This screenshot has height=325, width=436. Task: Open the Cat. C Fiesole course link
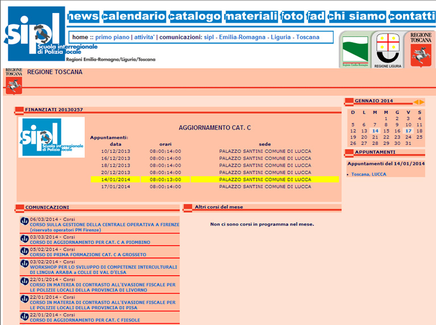(x=85, y=320)
